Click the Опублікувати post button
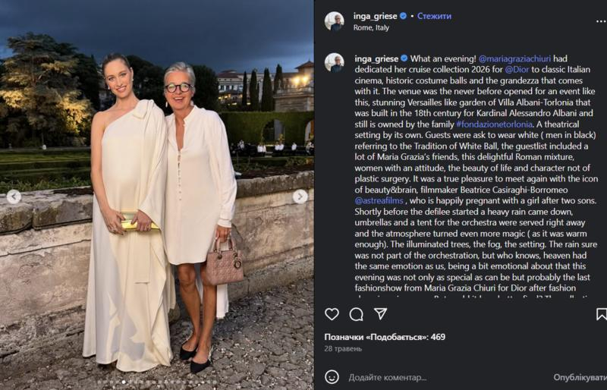Viewport: 607px width, 390px height. click(580, 377)
